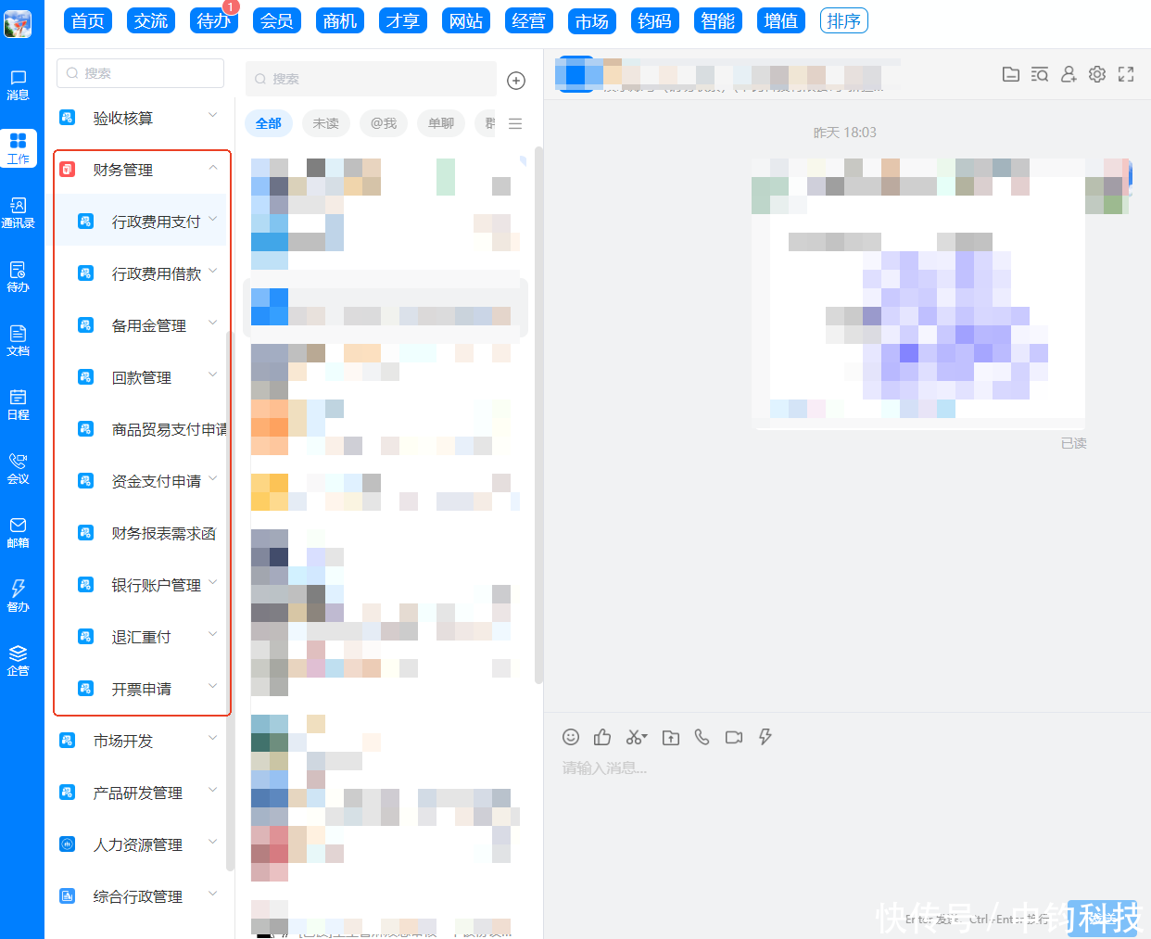Switch to the 首页 top tab
Viewport: 1151px width, 939px height.
[88, 20]
